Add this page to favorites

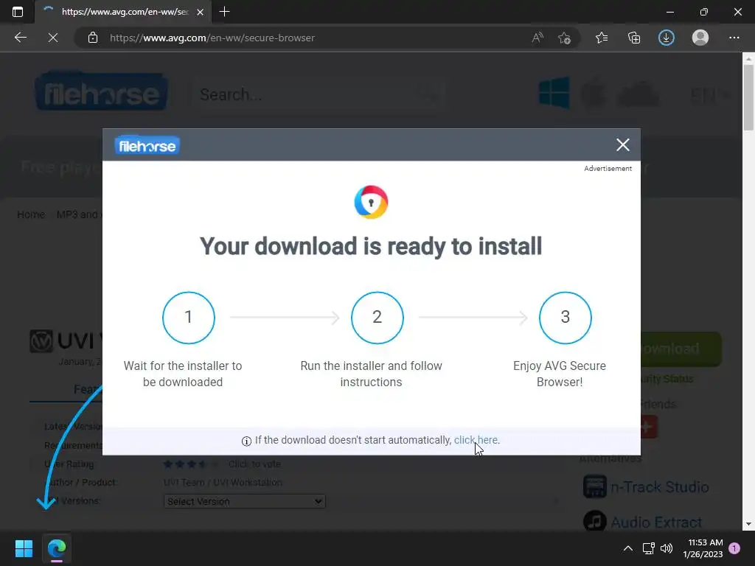[x=564, y=38]
